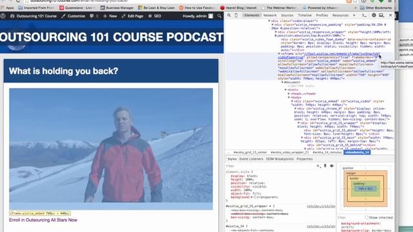Collapse the #document node
Screen dimensions: 413x232
point(283,82)
